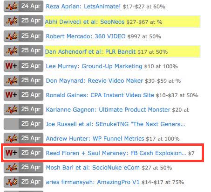
Task: Click the W+ icon beside Lee Murray listing
Action: coord(12,66)
